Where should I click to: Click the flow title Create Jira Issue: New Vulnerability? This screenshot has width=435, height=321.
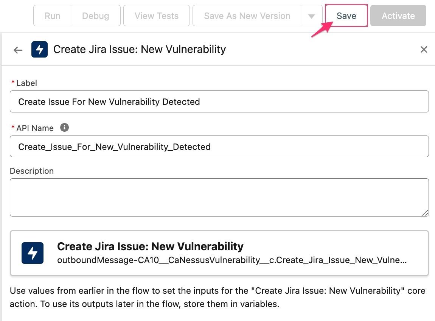[140, 49]
